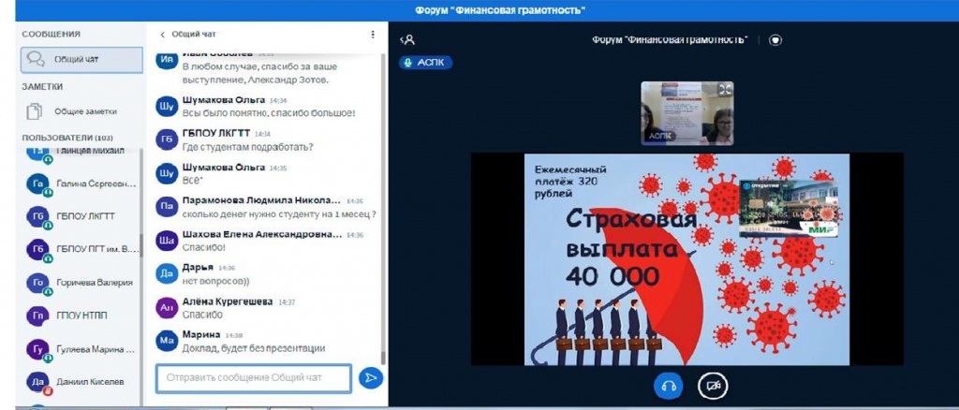Click Гуляева Марина user avatar
The height and width of the screenshot is (410, 959).
37,349
